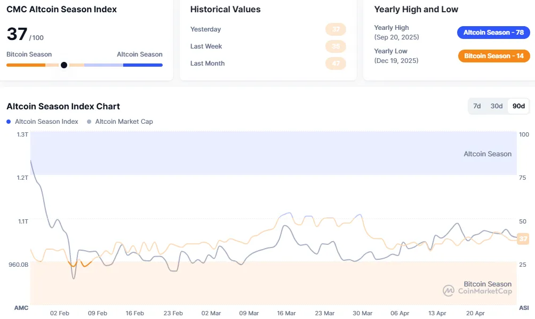This screenshot has height=319, width=535.
Task: Click the blue Altcoin Season Index legend dot
Action: [x=9, y=122]
